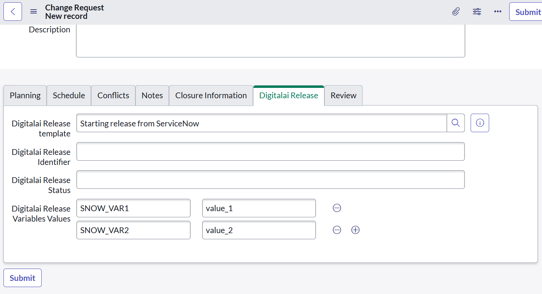Select the Digitalai Release tab
This screenshot has width=542, height=294.
point(289,96)
